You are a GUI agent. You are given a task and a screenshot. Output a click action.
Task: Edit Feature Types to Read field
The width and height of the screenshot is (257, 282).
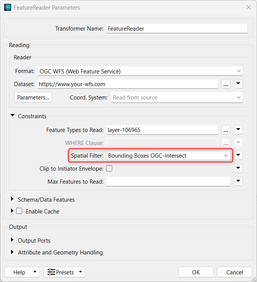162,130
